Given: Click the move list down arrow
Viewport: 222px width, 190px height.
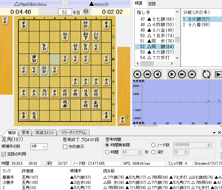Looking at the screenshot, I should 177,58.
